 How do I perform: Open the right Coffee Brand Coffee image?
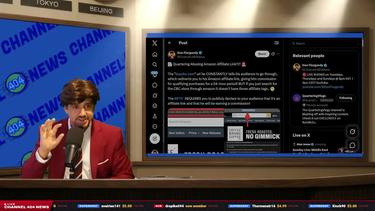(x=252, y=131)
